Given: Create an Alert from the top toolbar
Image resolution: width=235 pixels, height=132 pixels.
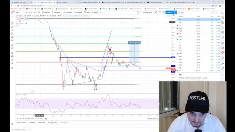Looking at the screenshot, I should point(87,12).
